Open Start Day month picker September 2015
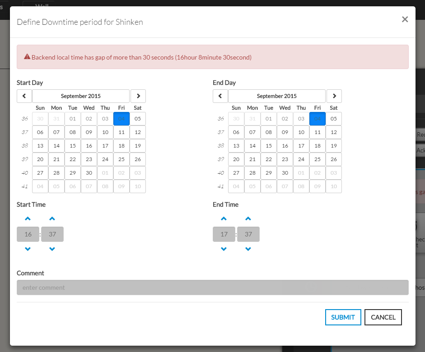 coord(81,96)
